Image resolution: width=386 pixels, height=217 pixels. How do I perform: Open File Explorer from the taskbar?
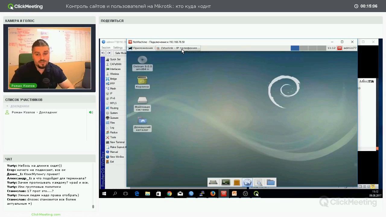147,194
